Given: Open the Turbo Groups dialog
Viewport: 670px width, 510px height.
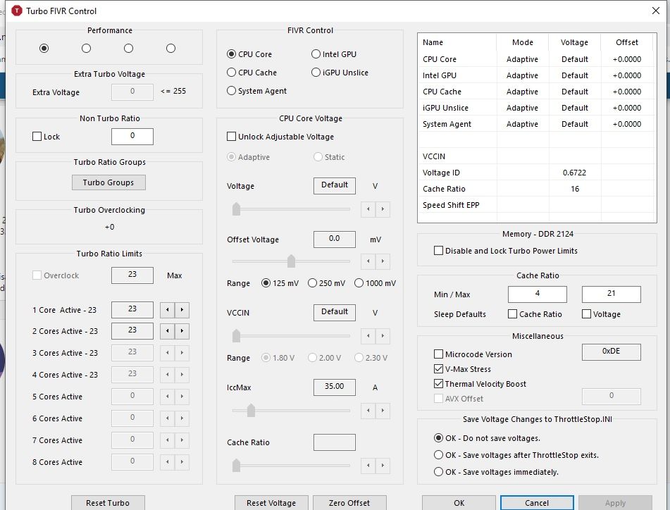Looking at the screenshot, I should [108, 182].
